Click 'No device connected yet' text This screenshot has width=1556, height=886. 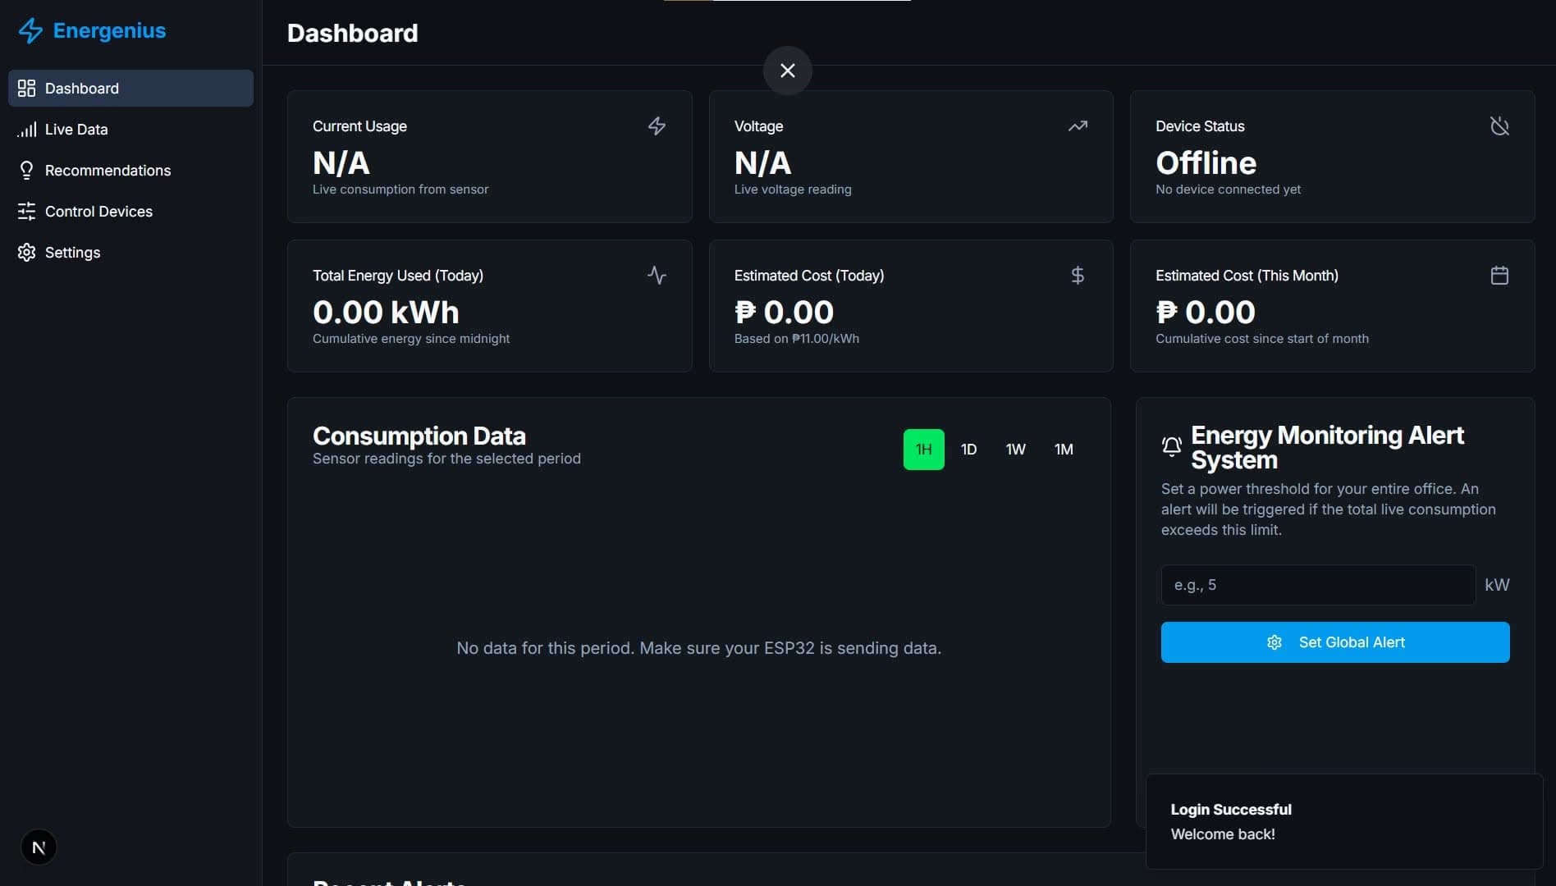[1228, 189]
